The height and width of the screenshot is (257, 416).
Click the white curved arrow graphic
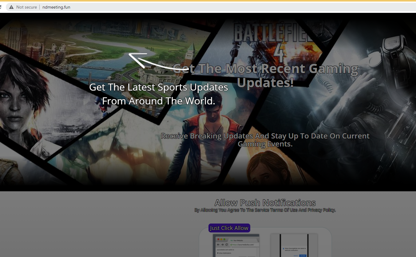(154, 61)
